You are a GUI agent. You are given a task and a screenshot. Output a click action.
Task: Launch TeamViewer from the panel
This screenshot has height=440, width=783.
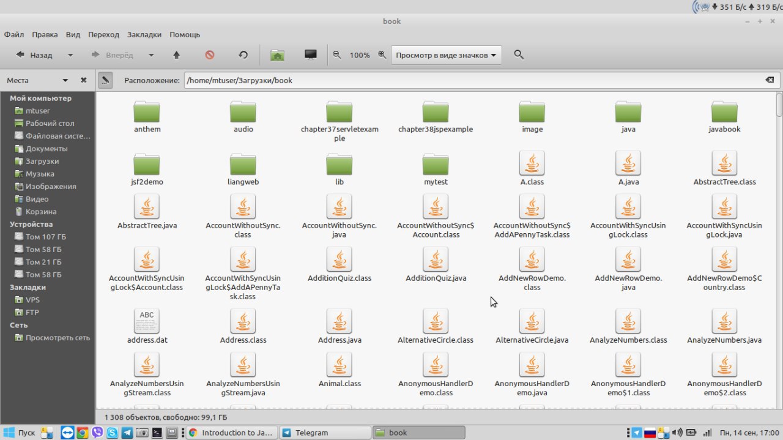[x=67, y=433]
